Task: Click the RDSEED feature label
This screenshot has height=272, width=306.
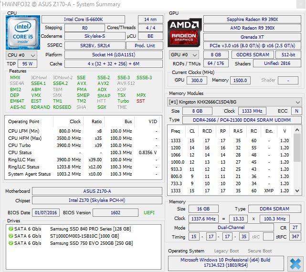Action: (x=62, y=107)
